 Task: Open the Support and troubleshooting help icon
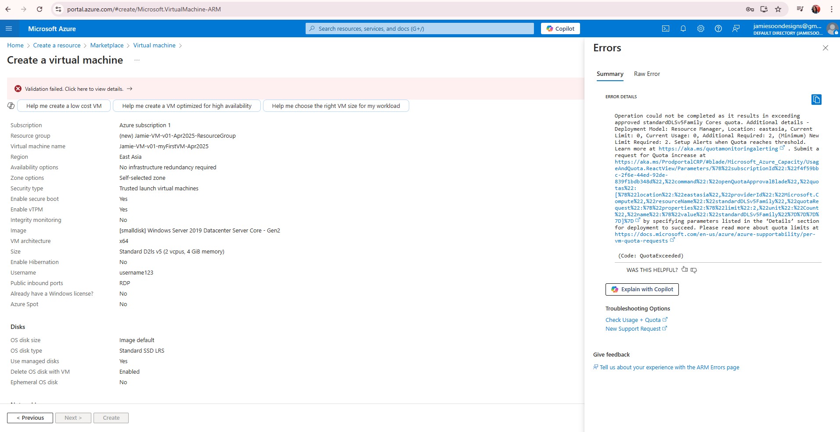point(718,29)
